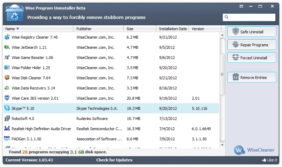Image resolution: width=282 pixels, height=167 pixels.
Task: Click Check for Updates link
Action: 114,160
